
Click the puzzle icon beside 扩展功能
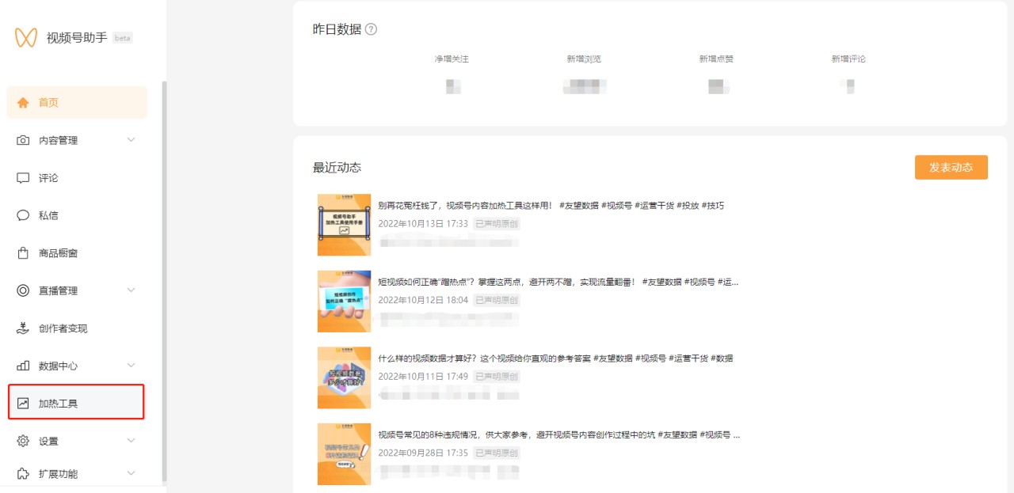(x=23, y=474)
